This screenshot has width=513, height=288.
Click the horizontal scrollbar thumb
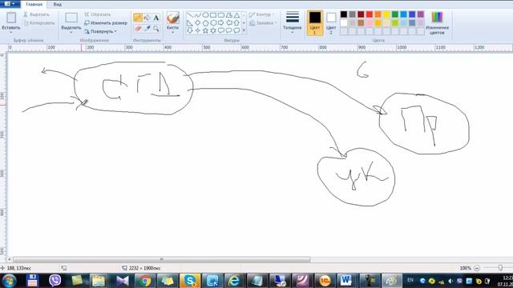click(161, 259)
